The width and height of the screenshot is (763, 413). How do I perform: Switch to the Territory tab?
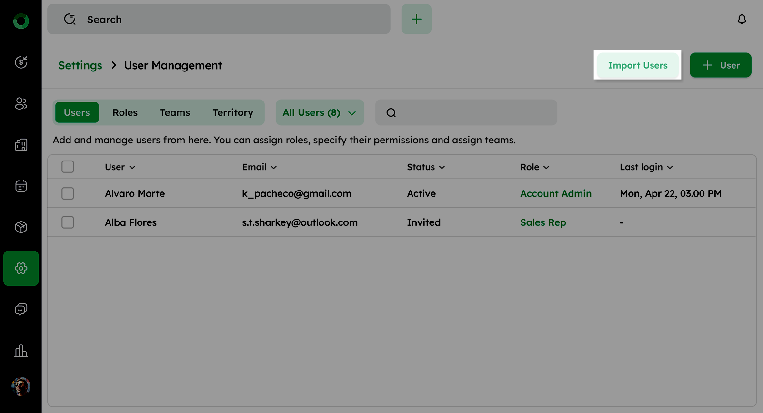[233, 113]
